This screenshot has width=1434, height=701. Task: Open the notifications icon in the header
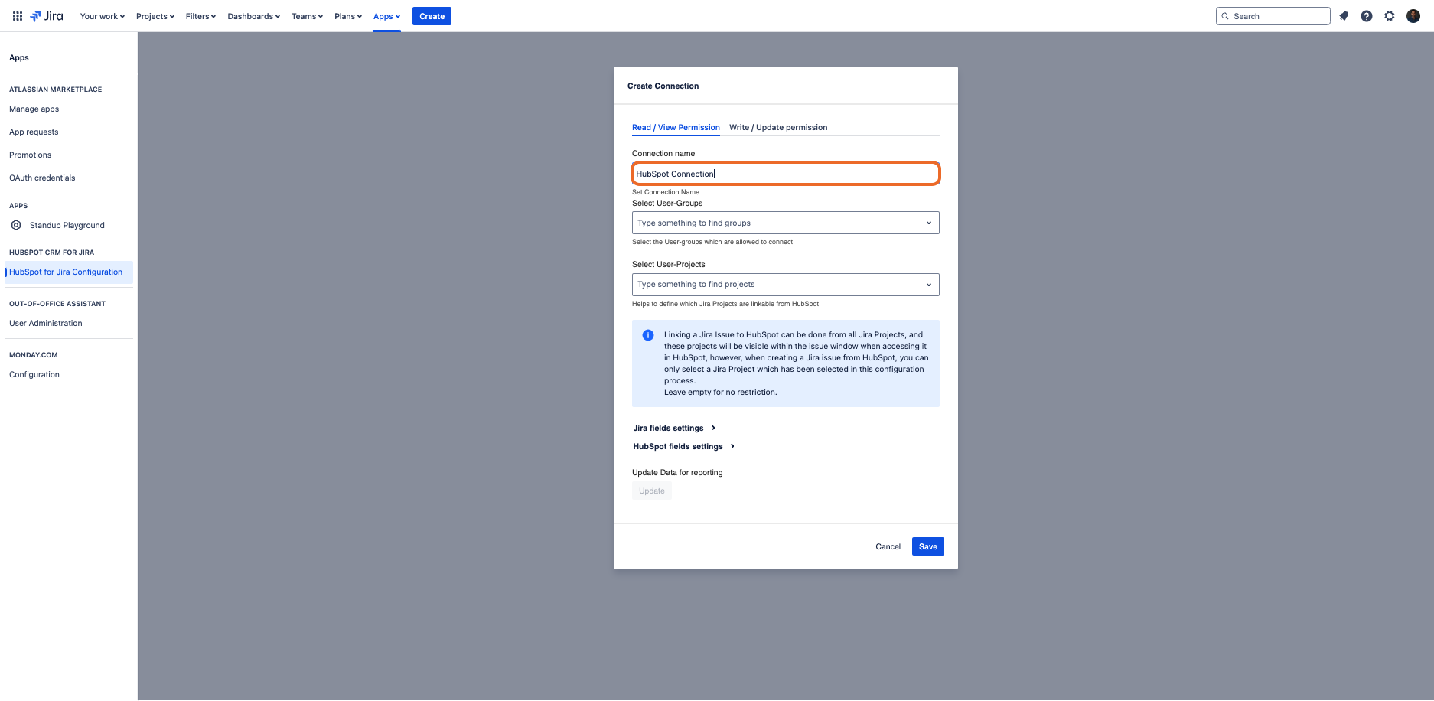point(1344,16)
